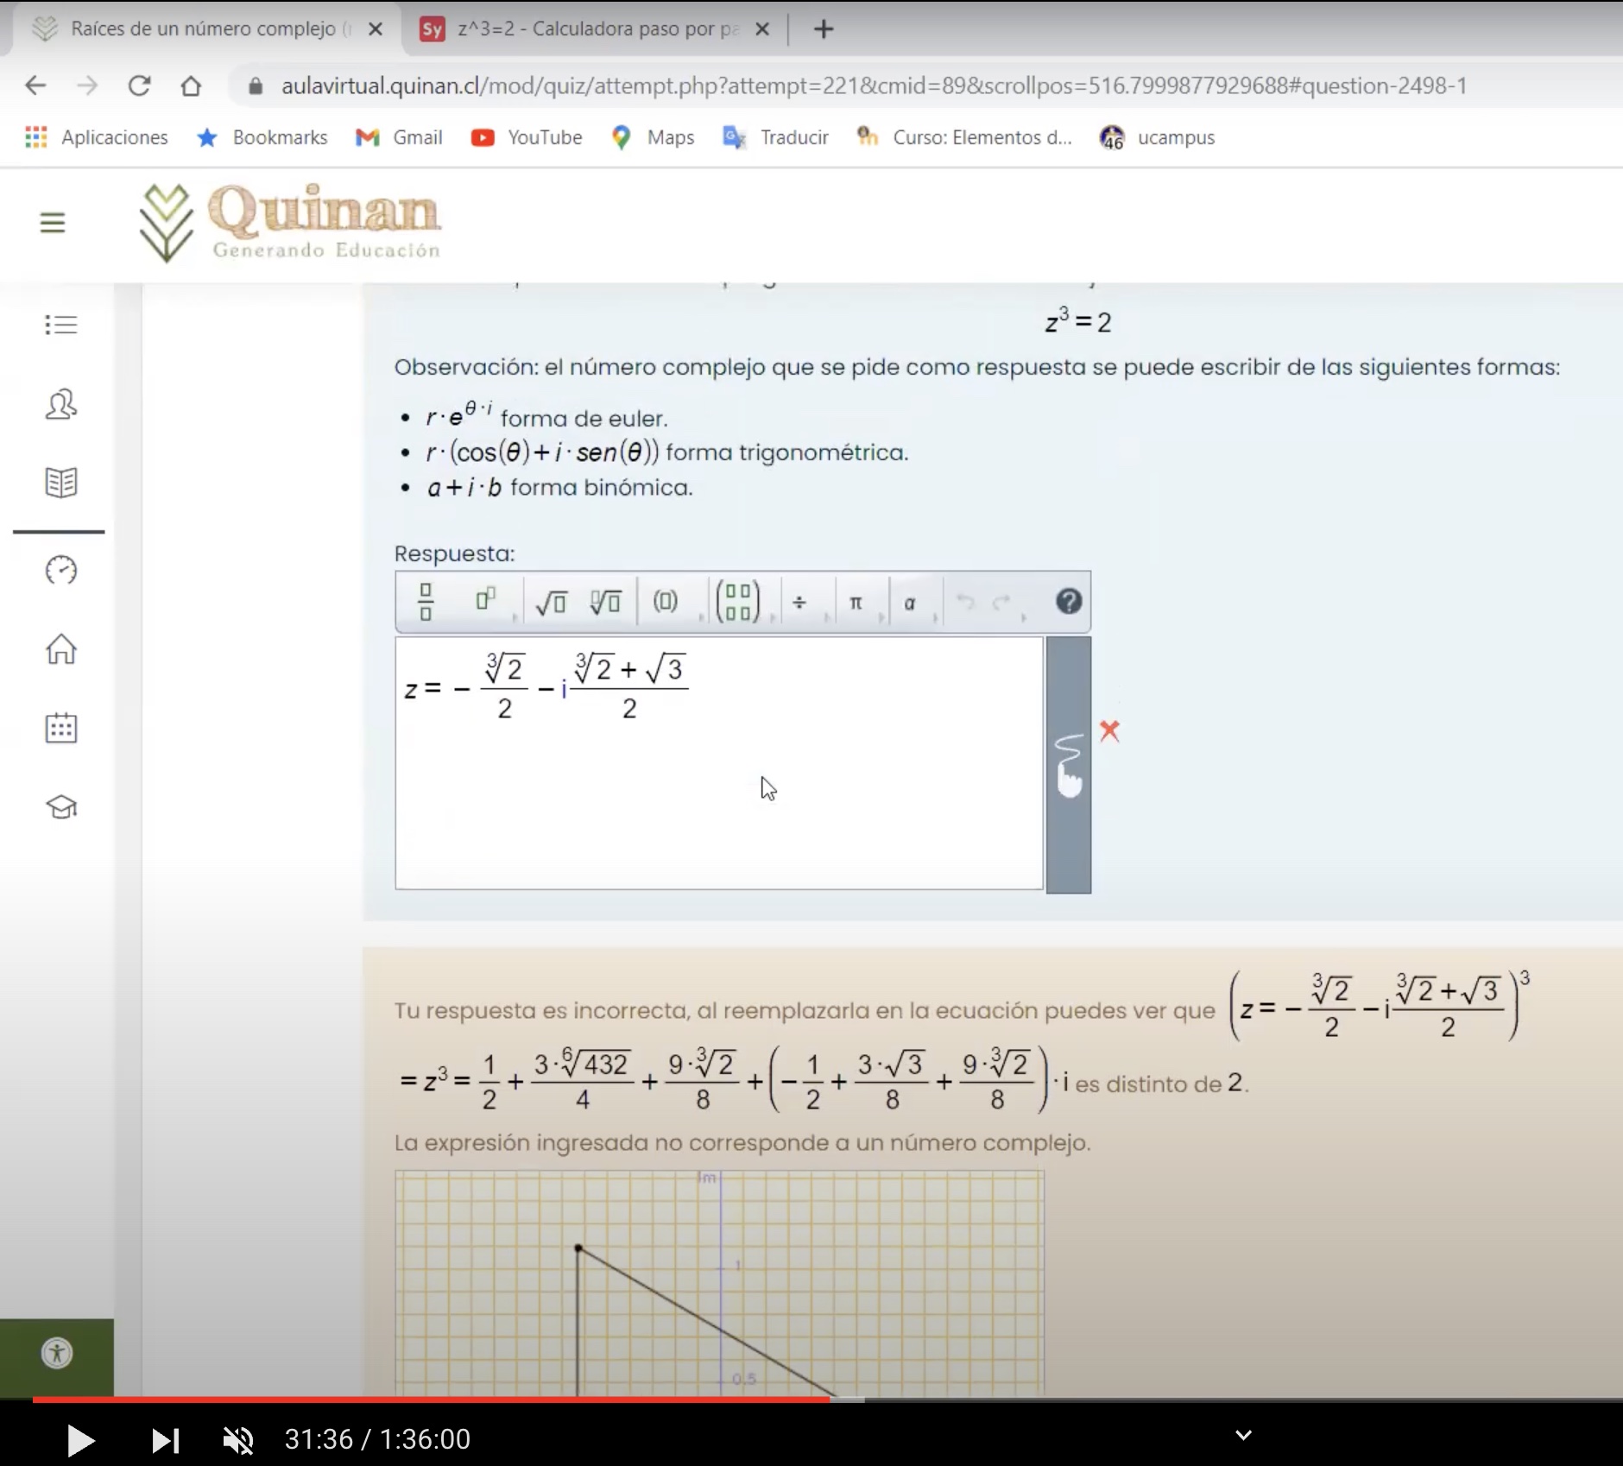Open the Greek alpha letters palette
Screen dimensions: 1623x1466
tap(909, 603)
